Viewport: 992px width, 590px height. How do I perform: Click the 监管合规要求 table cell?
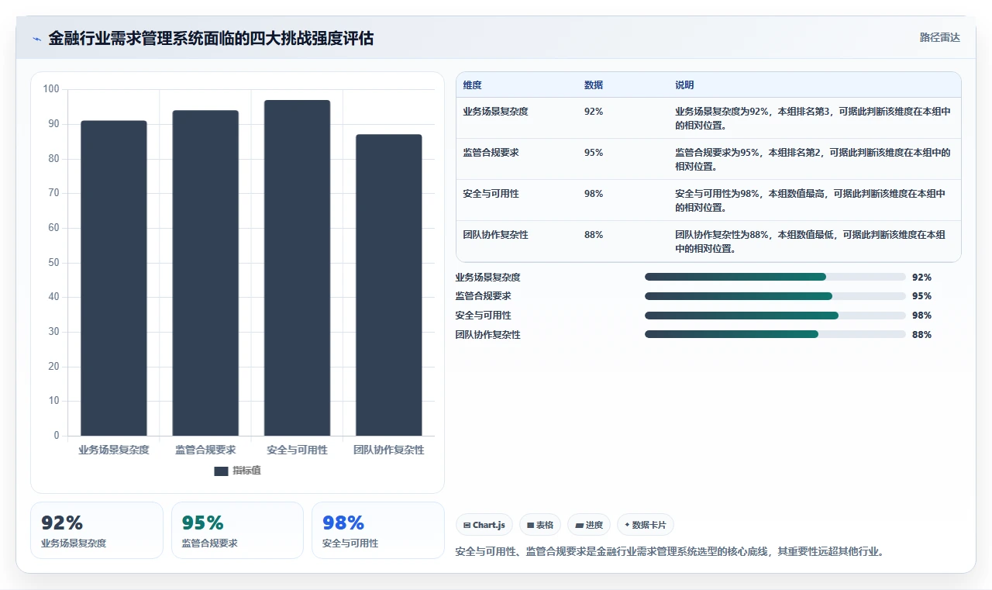pyautogui.click(x=491, y=153)
